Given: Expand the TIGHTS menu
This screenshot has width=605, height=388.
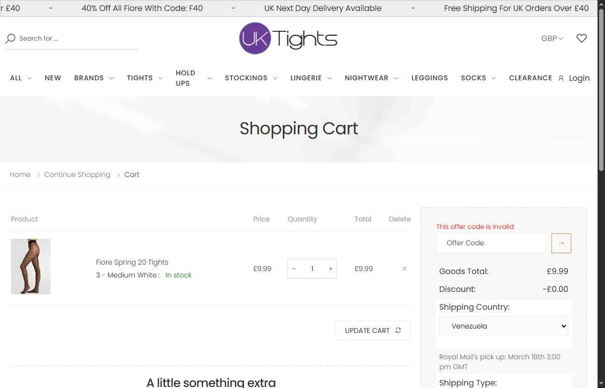Looking at the screenshot, I should pos(145,78).
